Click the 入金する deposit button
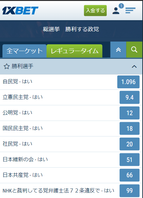143x198 pixels. pos(95,10)
